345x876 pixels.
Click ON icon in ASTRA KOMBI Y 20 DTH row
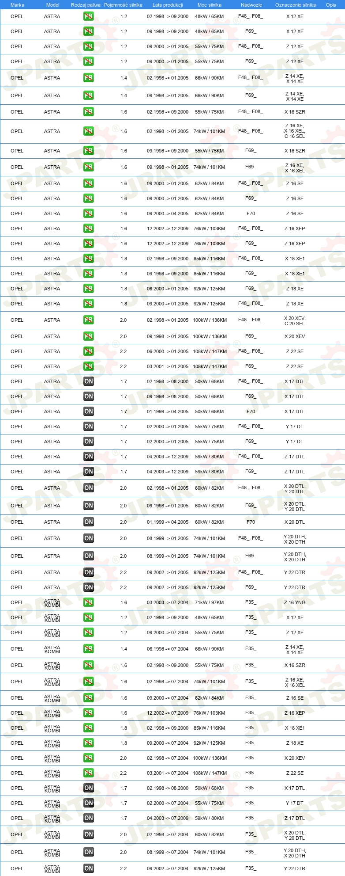[x=89, y=852]
